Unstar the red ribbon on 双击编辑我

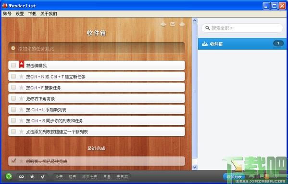22,65
